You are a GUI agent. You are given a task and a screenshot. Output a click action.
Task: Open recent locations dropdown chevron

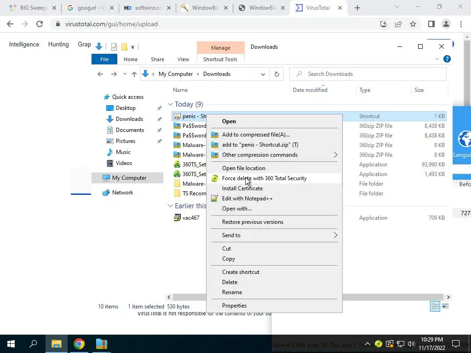pos(125,74)
